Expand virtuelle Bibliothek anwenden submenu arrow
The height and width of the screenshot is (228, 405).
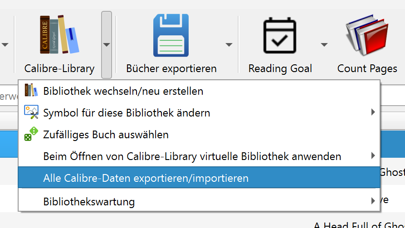point(373,156)
